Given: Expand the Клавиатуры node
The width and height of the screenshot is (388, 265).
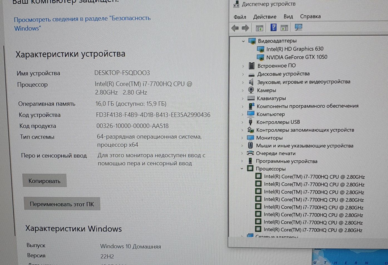Looking at the screenshot, I should (243, 98).
